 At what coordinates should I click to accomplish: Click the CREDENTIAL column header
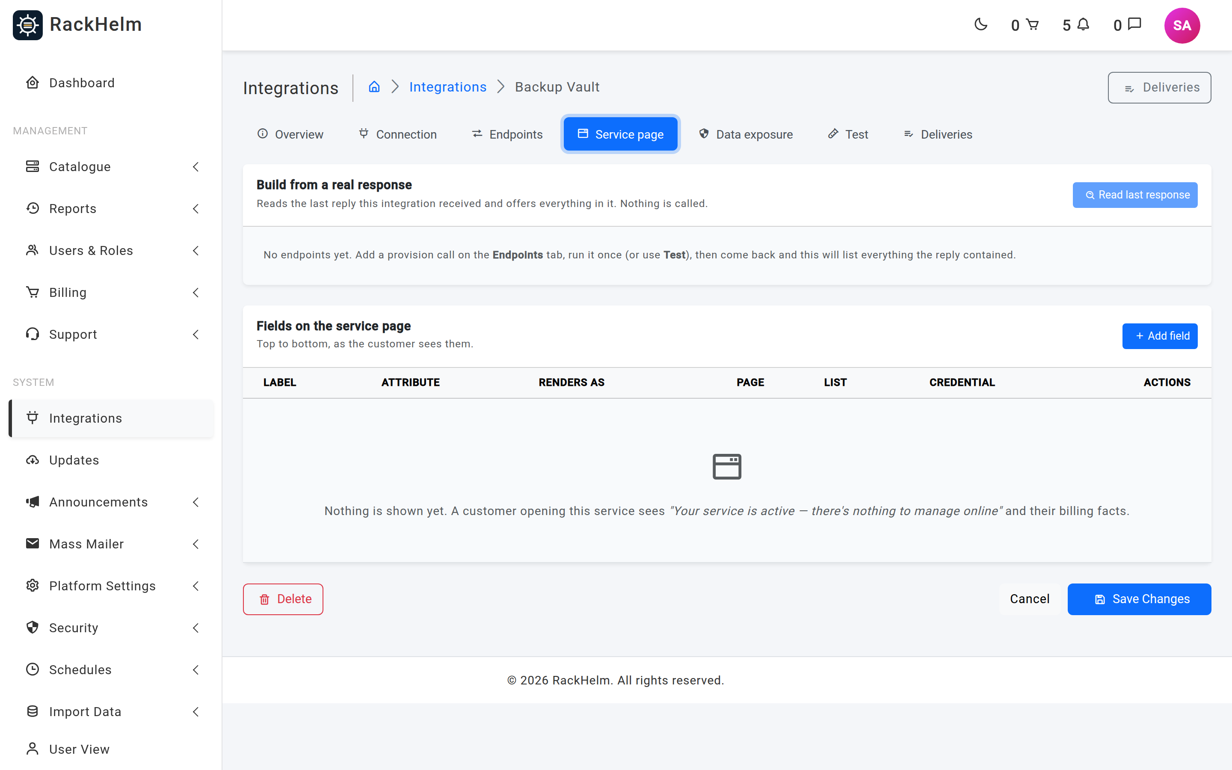(962, 382)
